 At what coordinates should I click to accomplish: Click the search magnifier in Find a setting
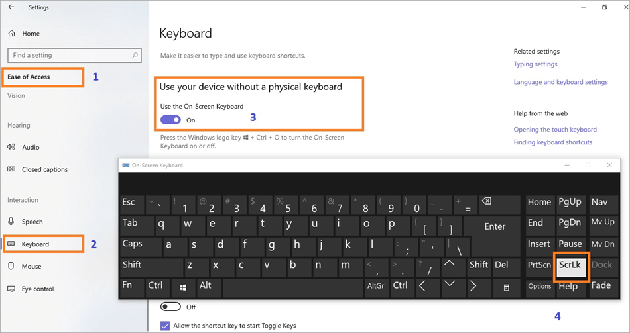click(x=135, y=55)
